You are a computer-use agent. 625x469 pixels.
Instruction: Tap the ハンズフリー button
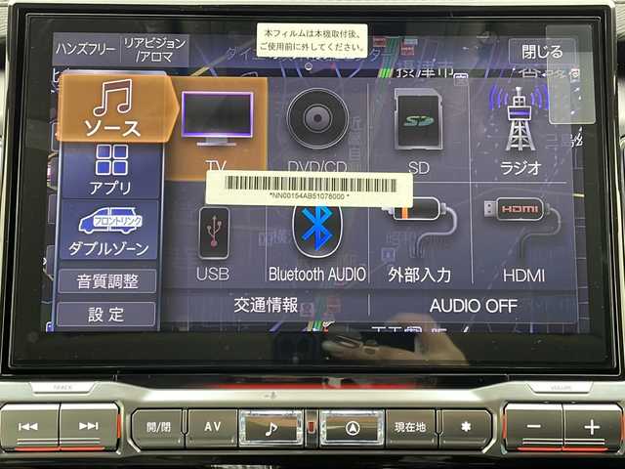[86, 50]
